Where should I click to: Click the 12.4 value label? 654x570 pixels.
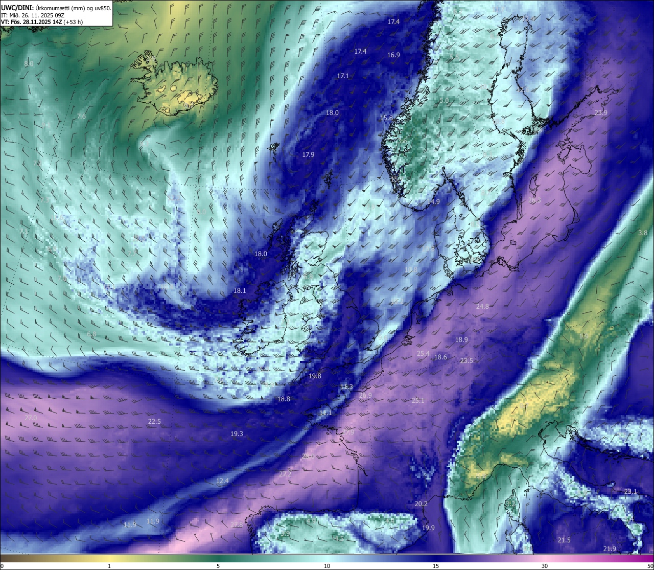[222, 481]
